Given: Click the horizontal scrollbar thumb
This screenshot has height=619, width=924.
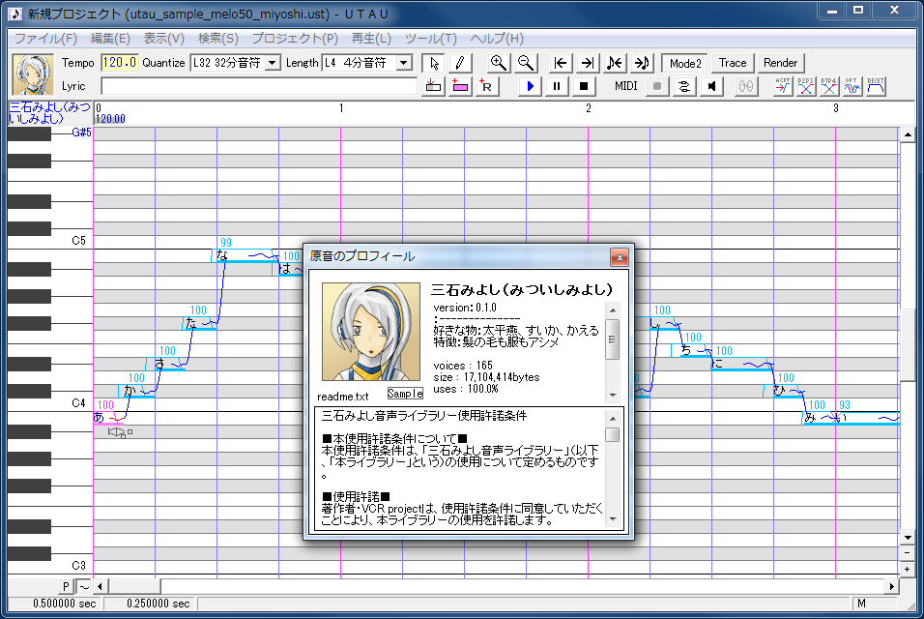Looking at the screenshot, I should point(133,586).
